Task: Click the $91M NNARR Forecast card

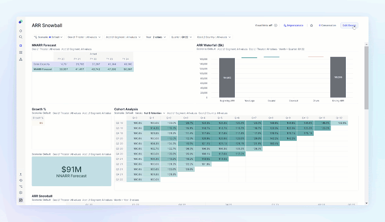Action: pyautogui.click(x=71, y=171)
